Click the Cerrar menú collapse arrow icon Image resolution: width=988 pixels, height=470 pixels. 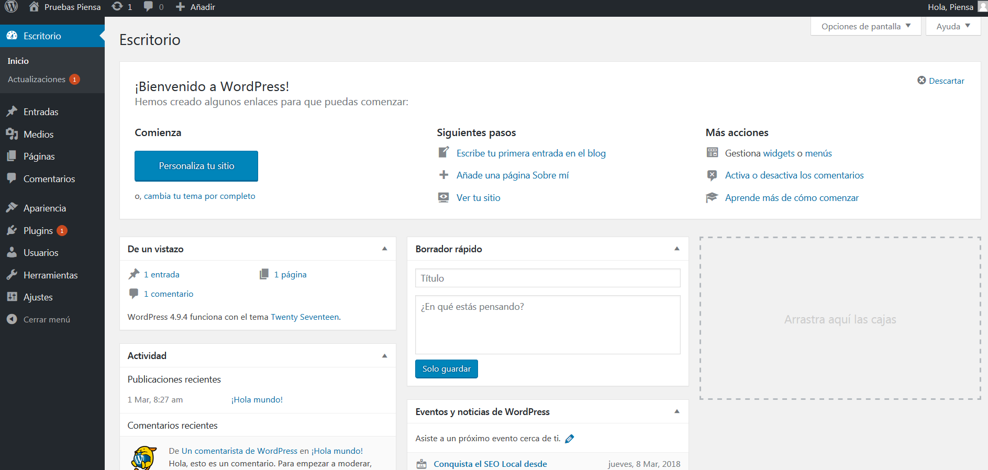[12, 319]
